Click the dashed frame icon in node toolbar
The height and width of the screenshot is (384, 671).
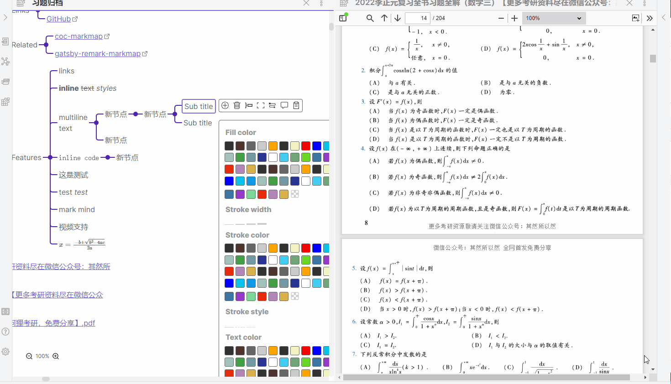click(x=261, y=105)
